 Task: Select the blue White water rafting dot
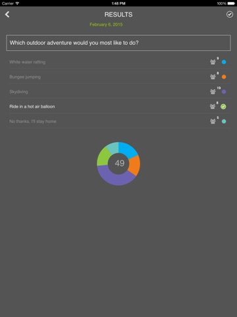pos(224,62)
